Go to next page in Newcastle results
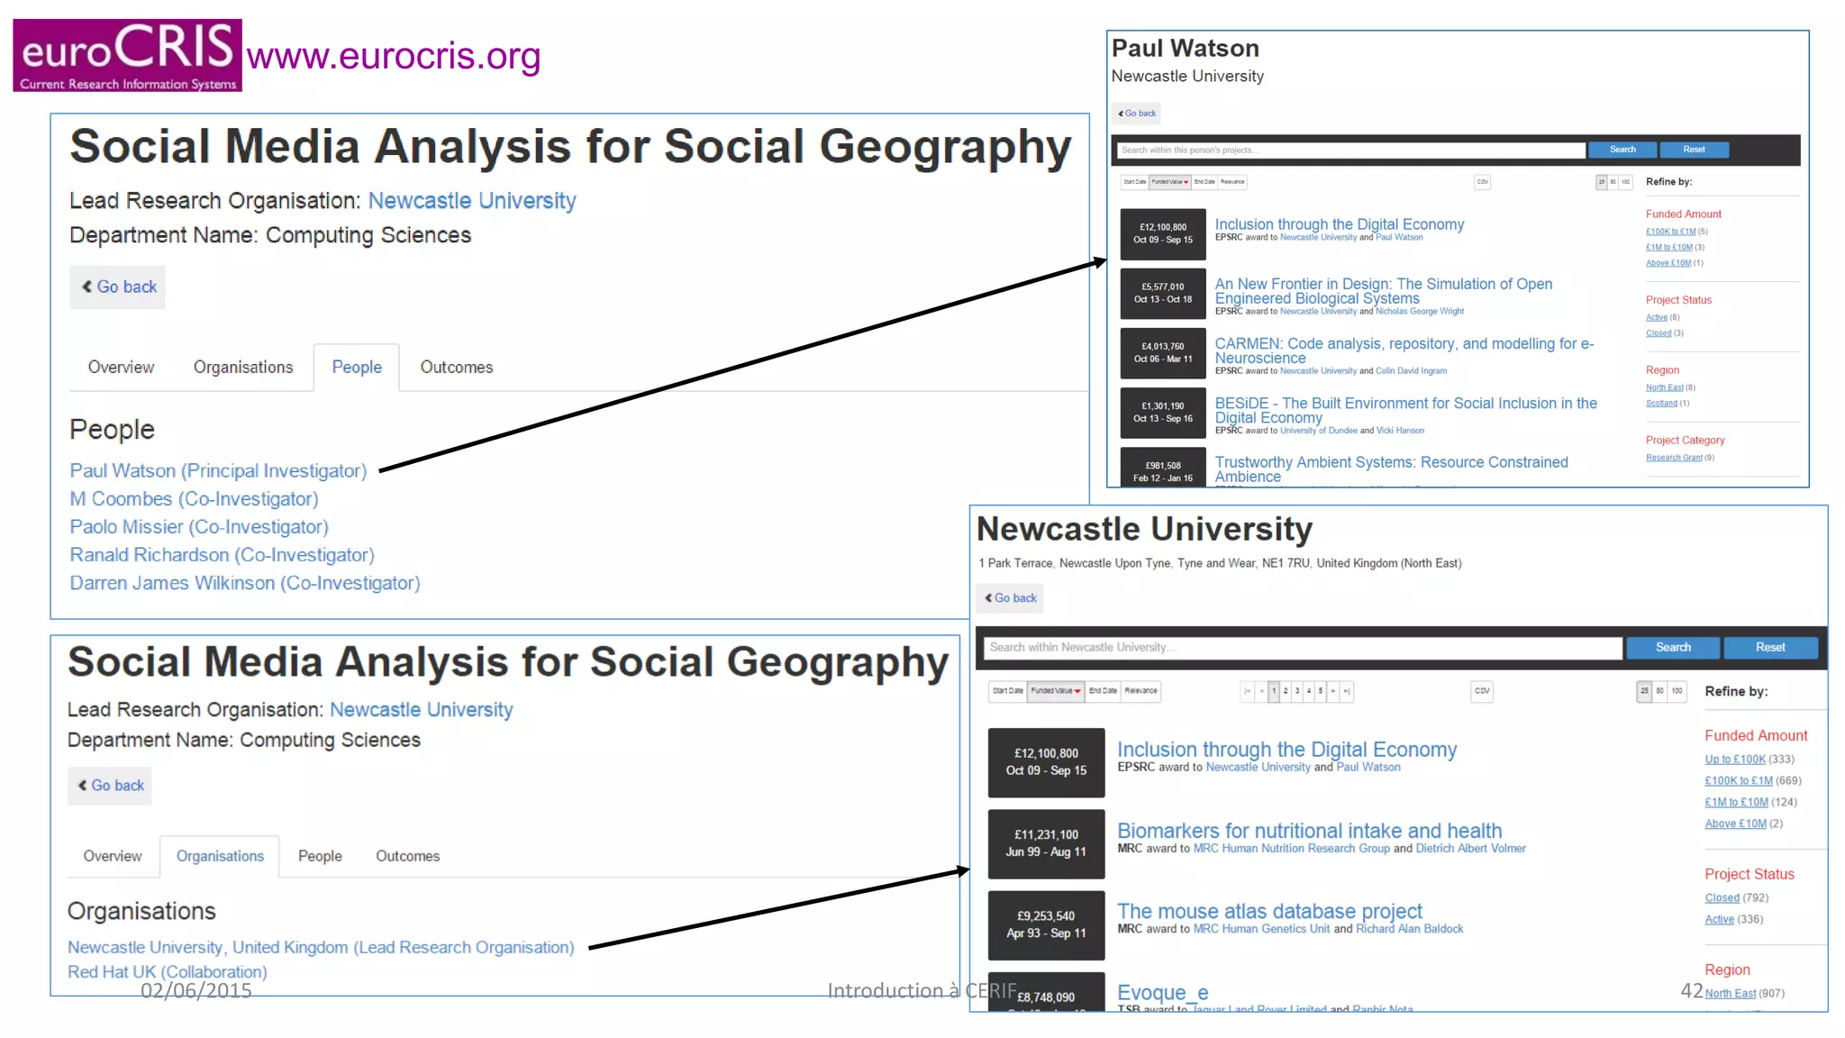 (x=1333, y=691)
